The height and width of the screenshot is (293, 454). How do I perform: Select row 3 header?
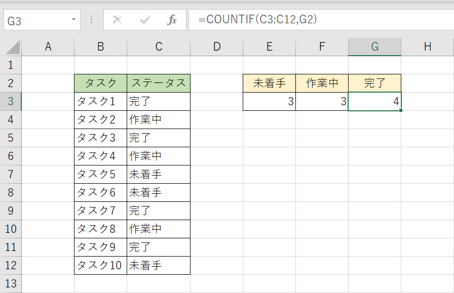[11, 101]
